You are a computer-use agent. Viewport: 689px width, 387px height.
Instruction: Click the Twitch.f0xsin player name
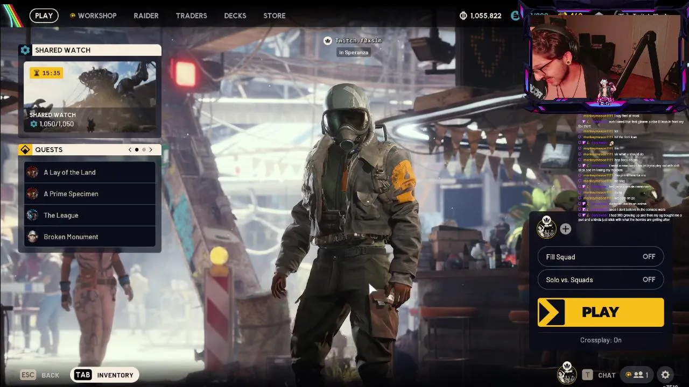pyautogui.click(x=358, y=40)
